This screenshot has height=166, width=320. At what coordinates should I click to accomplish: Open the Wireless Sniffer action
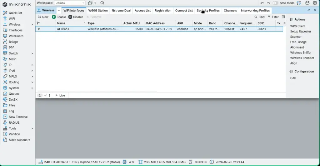(301, 53)
